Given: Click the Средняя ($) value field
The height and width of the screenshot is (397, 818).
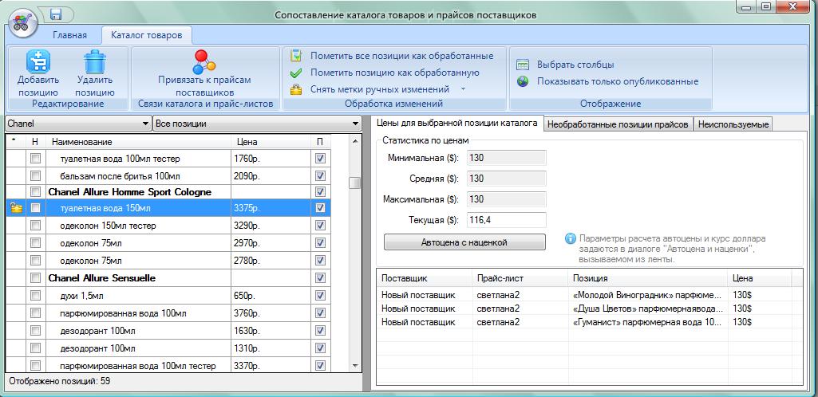Looking at the screenshot, I should tap(506, 179).
